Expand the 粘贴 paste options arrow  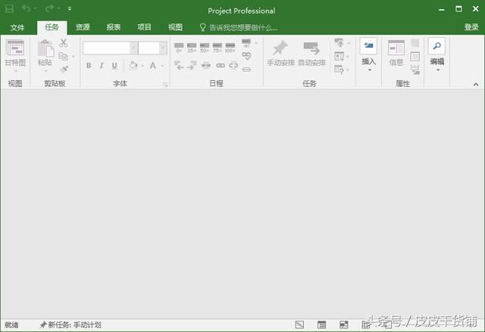pyautogui.click(x=45, y=71)
